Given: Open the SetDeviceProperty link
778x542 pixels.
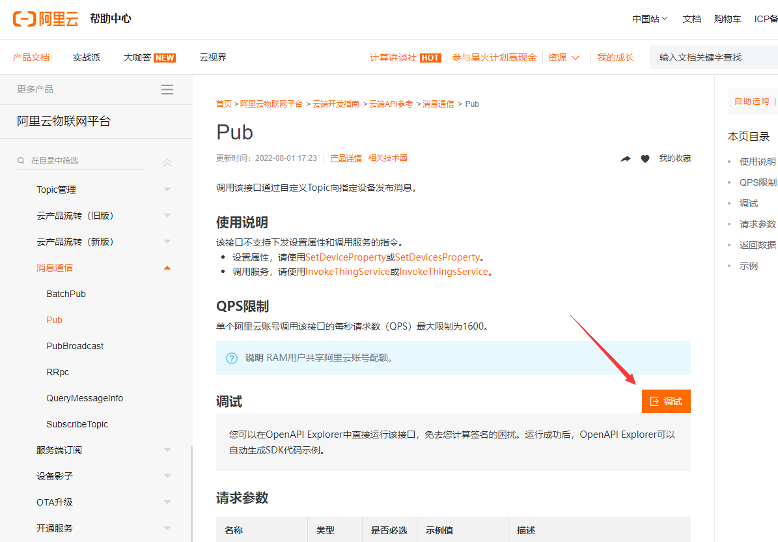Looking at the screenshot, I should point(345,257).
